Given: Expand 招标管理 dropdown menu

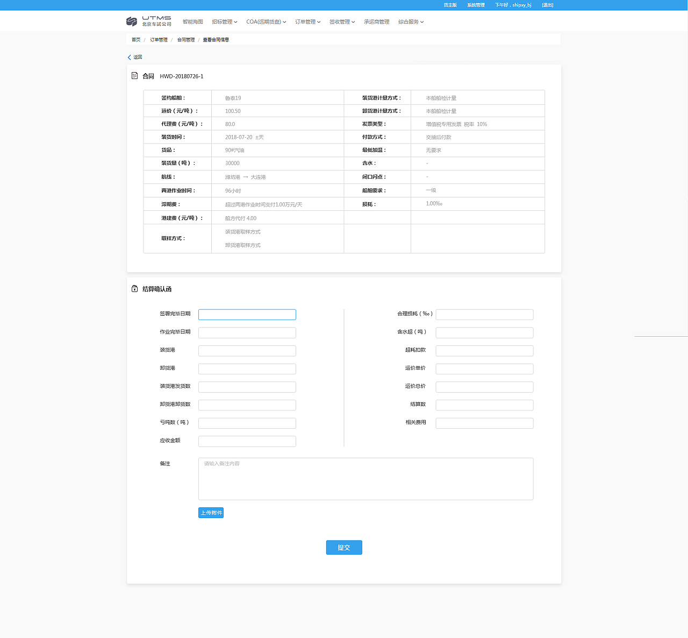Looking at the screenshot, I should pyautogui.click(x=225, y=22).
